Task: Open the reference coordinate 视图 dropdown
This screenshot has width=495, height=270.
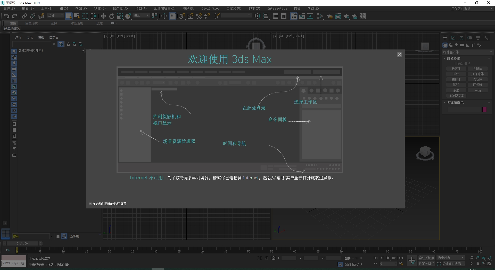Action: coord(141,15)
